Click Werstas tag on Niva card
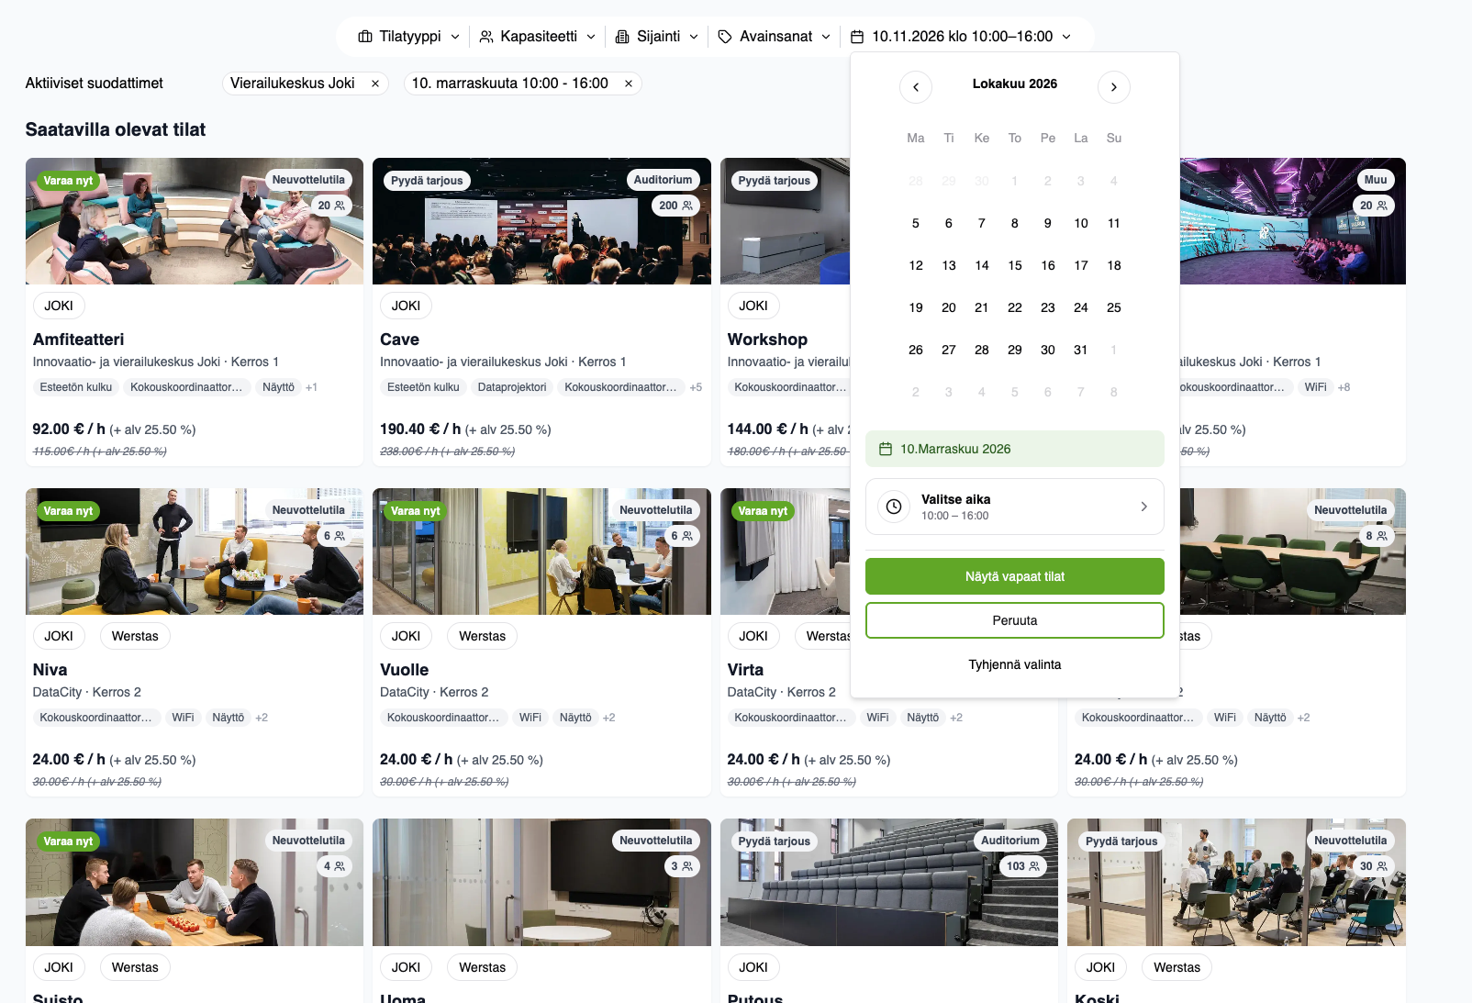This screenshot has height=1003, width=1472. click(x=135, y=636)
